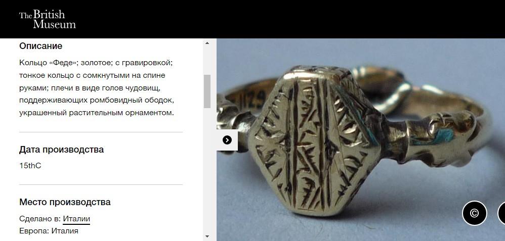
Task: Click the Европа: Италия text
Action: point(49,231)
